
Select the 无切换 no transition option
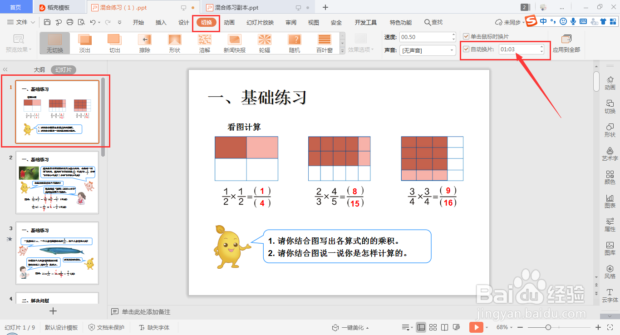coord(55,44)
